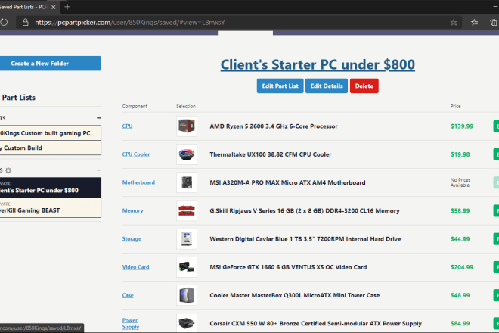Image resolution: width=499 pixels, height=333 pixels.
Task: Open Corsair CXM 550 W power supply name
Action: click(x=315, y=323)
